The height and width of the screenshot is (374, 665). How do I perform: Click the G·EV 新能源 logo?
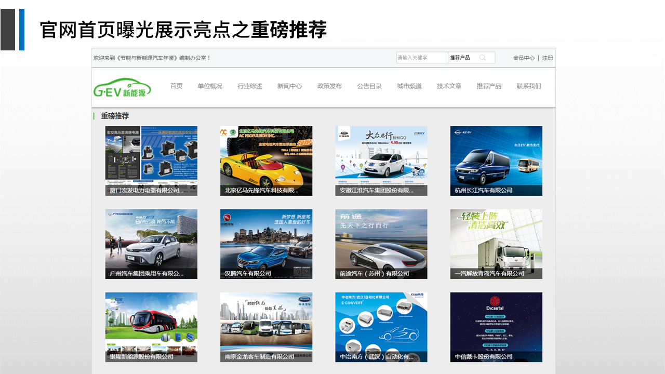pyautogui.click(x=123, y=88)
